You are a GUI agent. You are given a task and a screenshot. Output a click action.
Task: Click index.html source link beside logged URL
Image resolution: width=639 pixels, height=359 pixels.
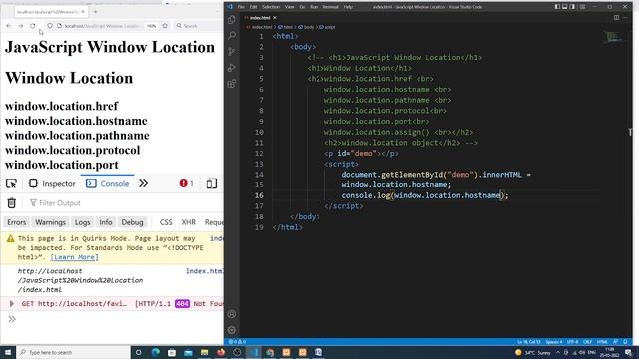tap(204, 271)
